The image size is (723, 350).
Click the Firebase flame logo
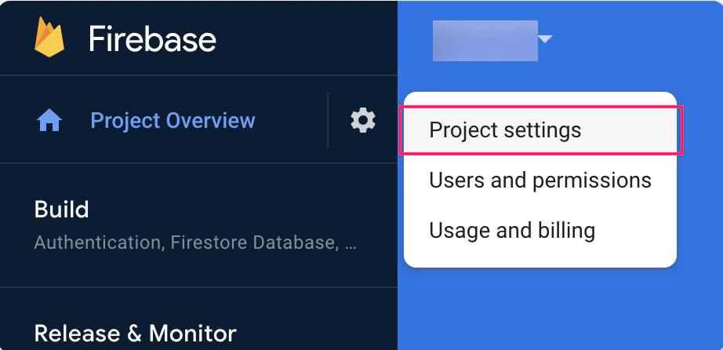coord(49,37)
